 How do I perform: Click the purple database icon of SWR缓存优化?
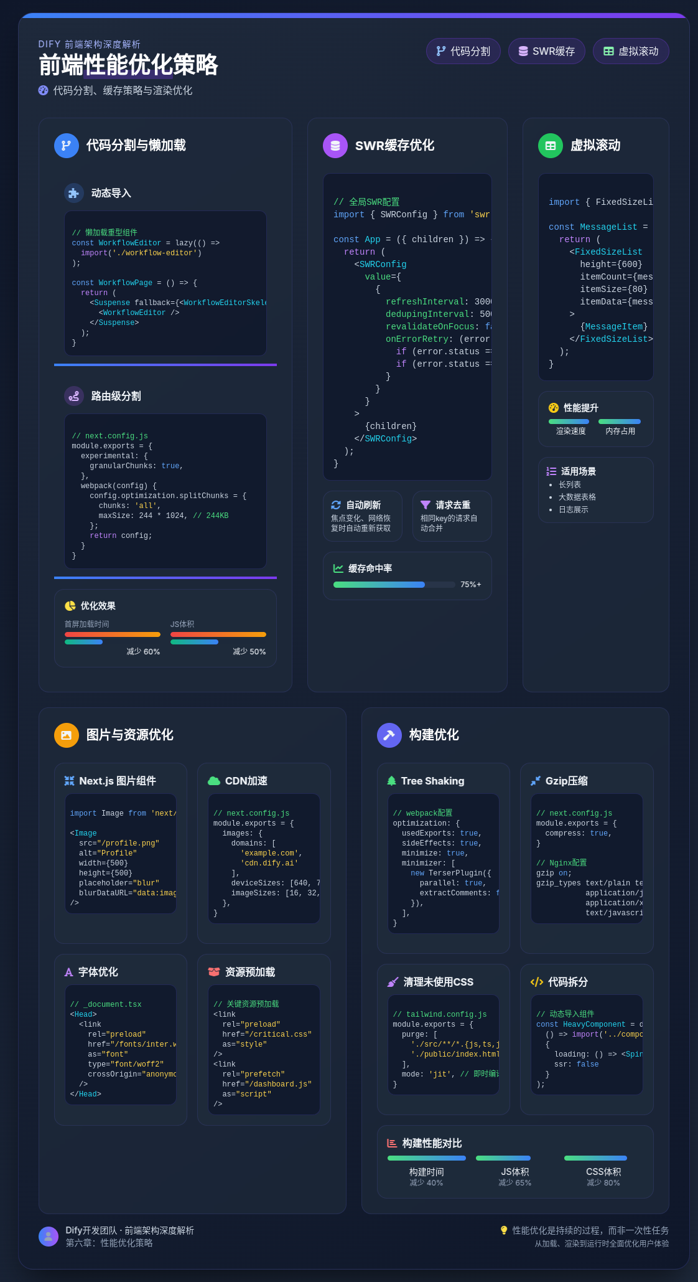coord(335,146)
